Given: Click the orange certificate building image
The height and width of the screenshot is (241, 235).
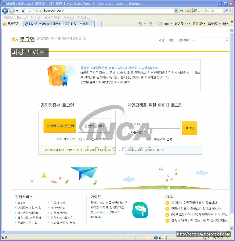Looking at the screenshot, I should coord(58,75).
